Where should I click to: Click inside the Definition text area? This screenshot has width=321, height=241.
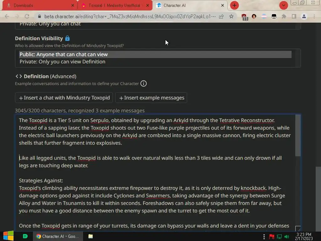click(x=155, y=173)
